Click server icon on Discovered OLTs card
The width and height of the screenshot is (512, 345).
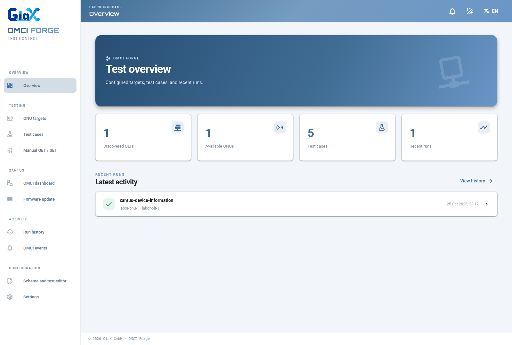178,127
